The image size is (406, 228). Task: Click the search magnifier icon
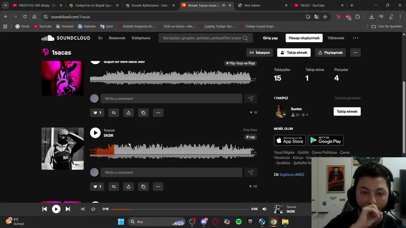(x=246, y=38)
